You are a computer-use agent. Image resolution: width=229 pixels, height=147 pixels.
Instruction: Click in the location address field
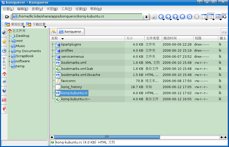(x=77, y=16)
